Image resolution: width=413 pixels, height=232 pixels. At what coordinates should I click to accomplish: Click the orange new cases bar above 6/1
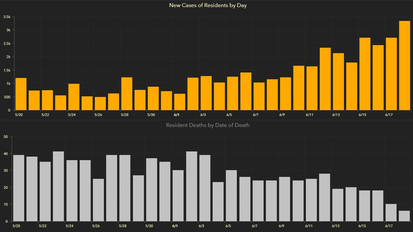[180, 102]
